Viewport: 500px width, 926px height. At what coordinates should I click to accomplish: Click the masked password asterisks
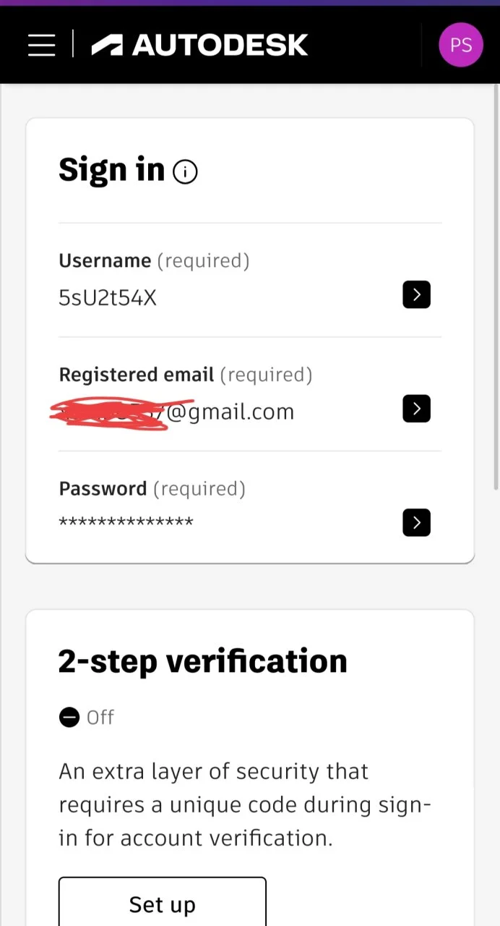pyautogui.click(x=126, y=522)
